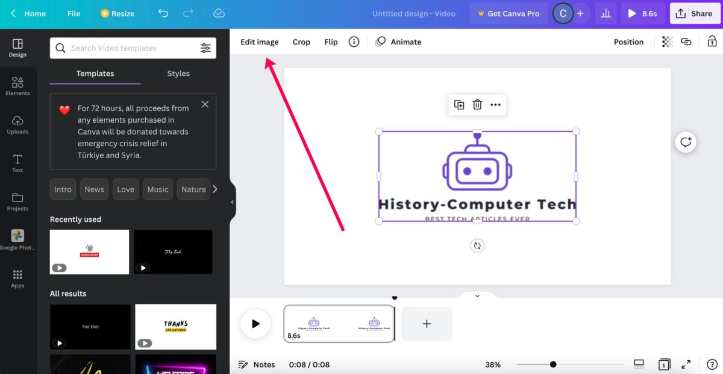Screen dimensions: 723x374
Task: Open the Resize menu
Action: point(117,13)
